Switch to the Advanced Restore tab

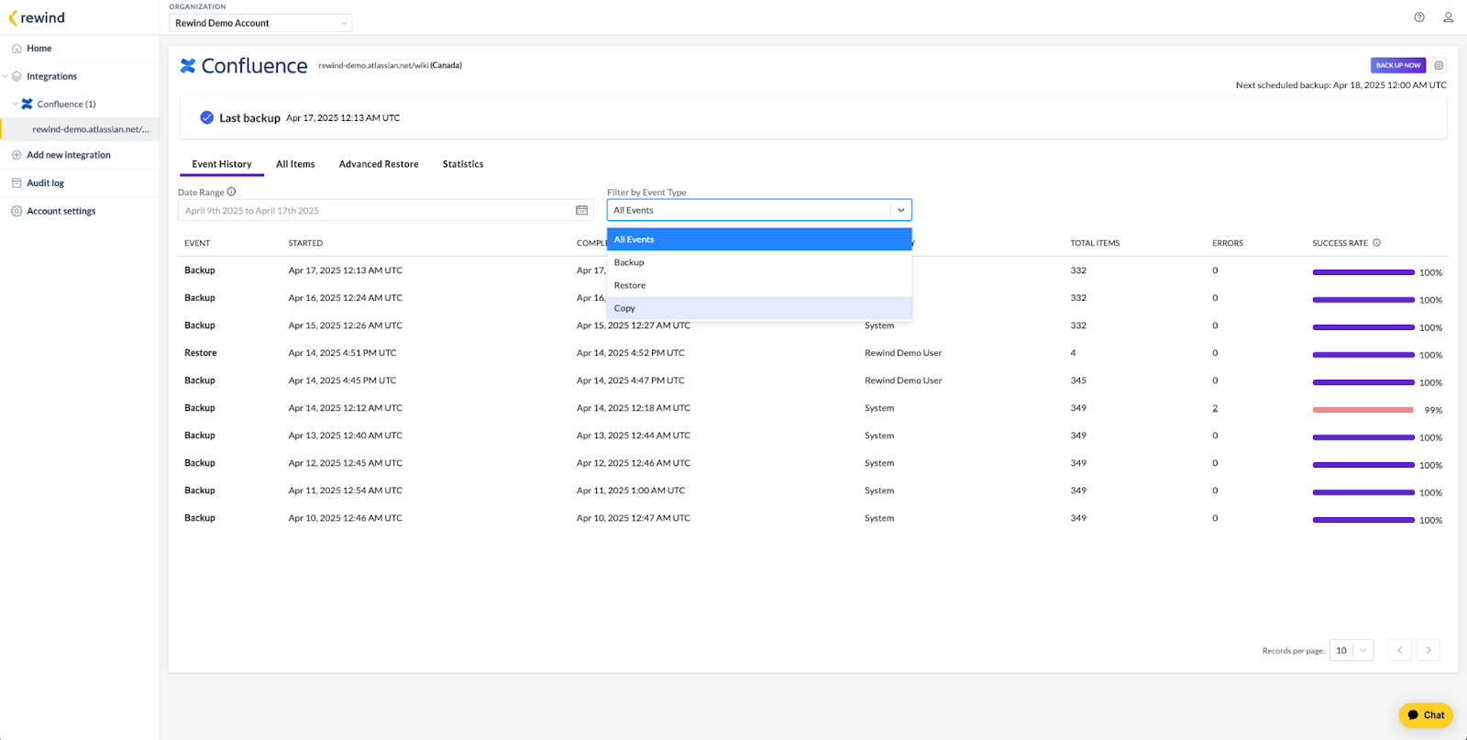[x=379, y=164]
